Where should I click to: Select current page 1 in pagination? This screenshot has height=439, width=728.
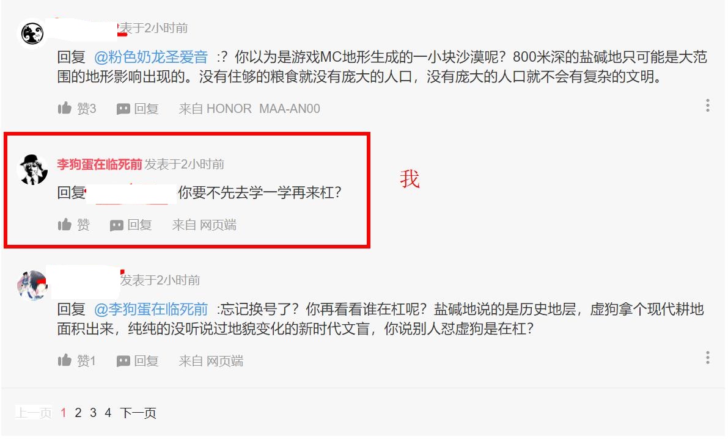(64, 413)
